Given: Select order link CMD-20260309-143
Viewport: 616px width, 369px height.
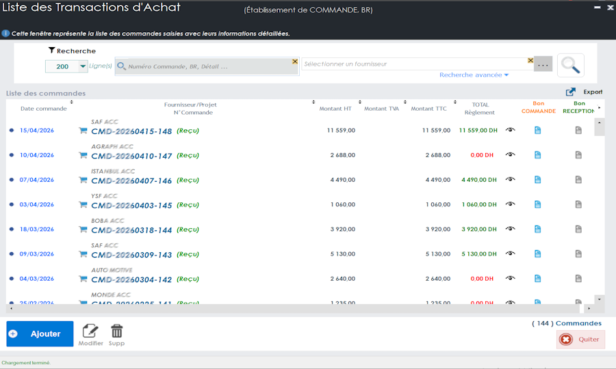Looking at the screenshot, I should pyautogui.click(x=131, y=255).
